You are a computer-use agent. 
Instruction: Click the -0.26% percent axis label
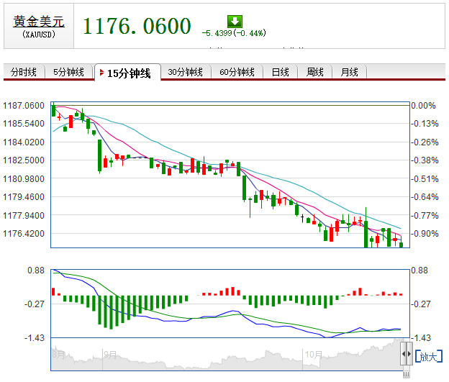(425, 142)
